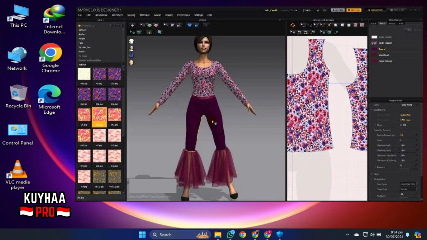Show hidden icons in system tray
This screenshot has width=427, height=240.
pyautogui.click(x=347, y=235)
